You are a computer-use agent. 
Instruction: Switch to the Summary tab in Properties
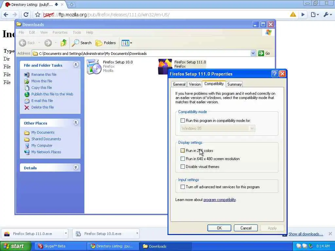234,84
